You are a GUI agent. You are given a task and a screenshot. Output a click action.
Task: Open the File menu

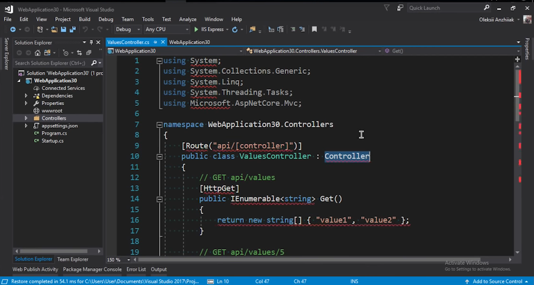8,19
